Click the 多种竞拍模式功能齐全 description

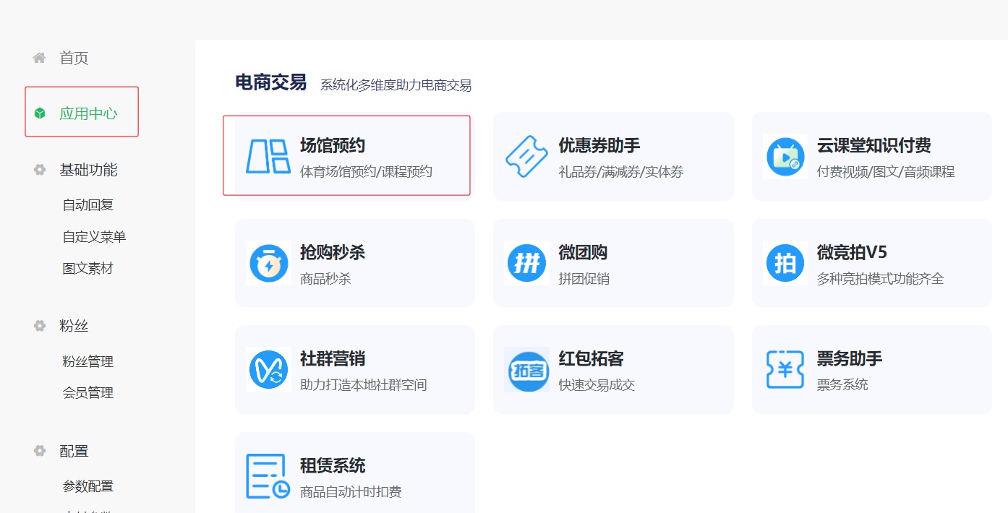[x=881, y=279]
